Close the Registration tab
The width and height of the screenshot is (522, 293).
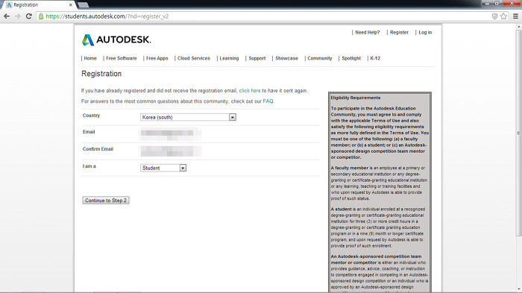point(71,5)
